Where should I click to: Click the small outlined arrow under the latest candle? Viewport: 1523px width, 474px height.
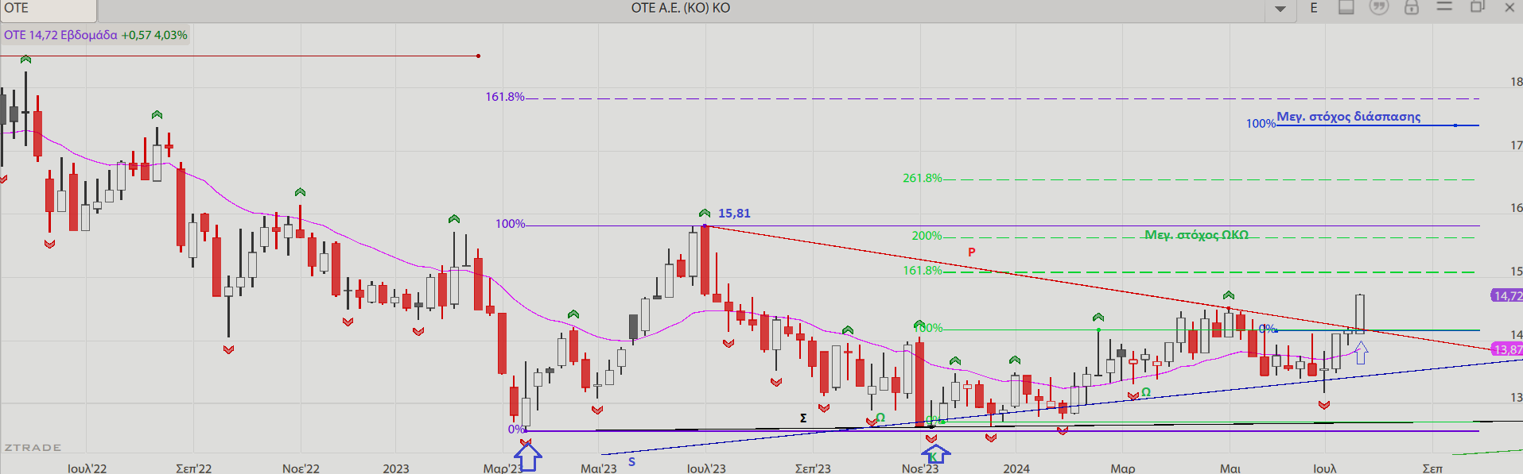click(1361, 353)
